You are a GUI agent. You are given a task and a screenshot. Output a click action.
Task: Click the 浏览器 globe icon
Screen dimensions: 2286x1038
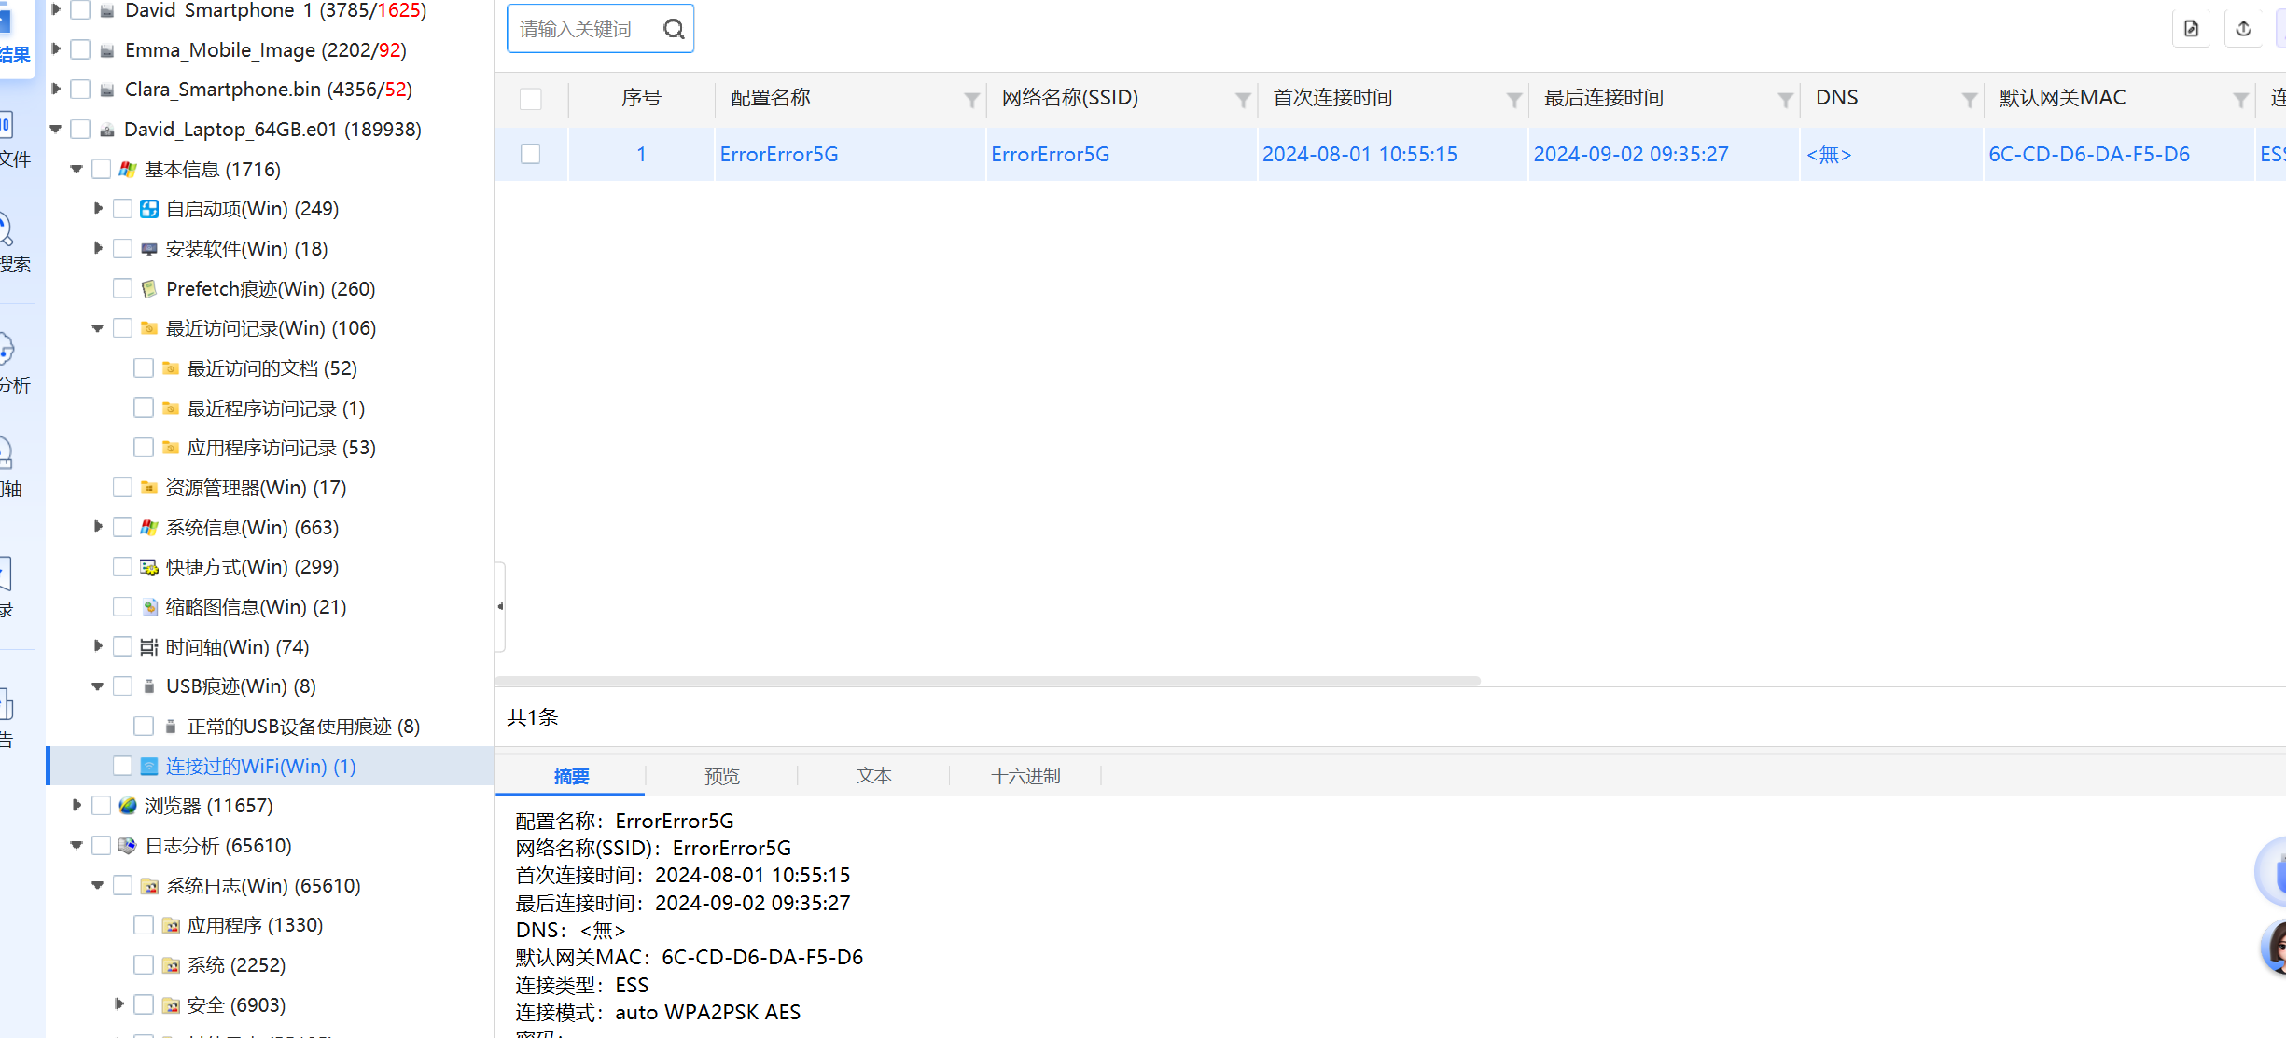point(128,806)
